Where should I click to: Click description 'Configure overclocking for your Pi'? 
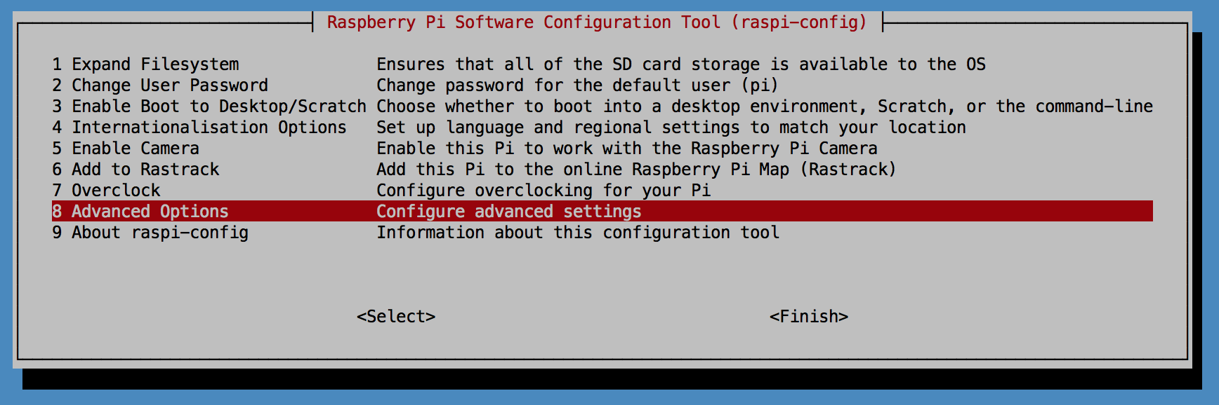[543, 191]
